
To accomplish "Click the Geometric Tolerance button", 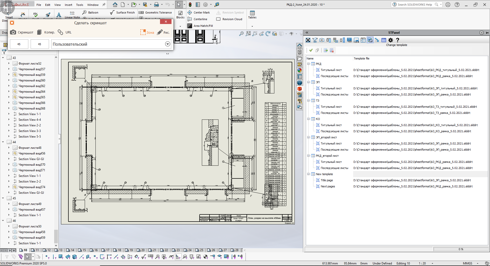I will click(155, 13).
